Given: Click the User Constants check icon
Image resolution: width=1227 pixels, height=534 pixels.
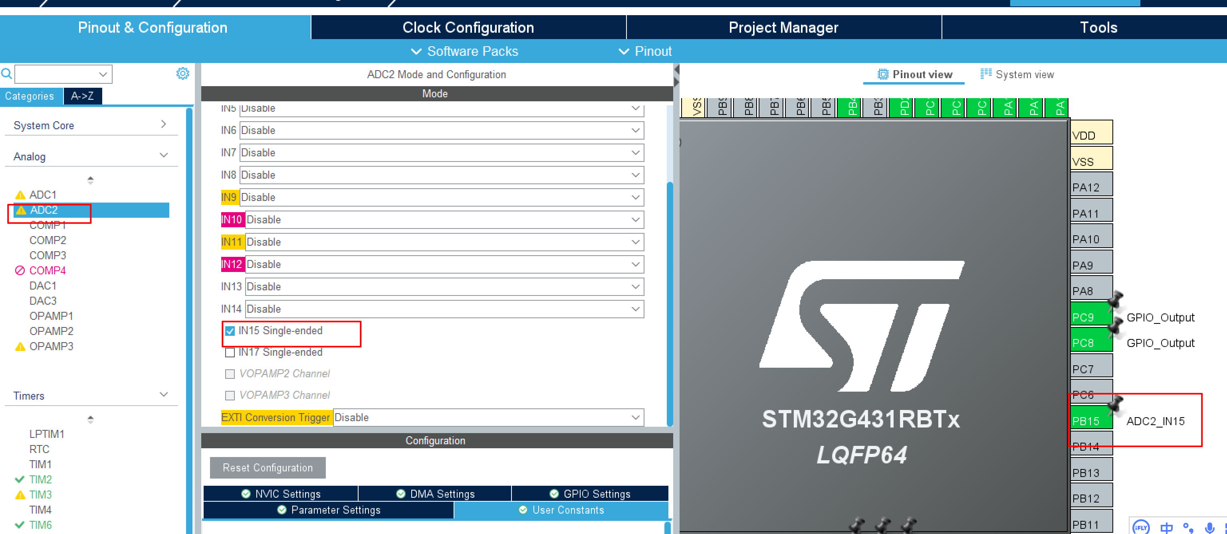Looking at the screenshot, I should pyautogui.click(x=523, y=510).
